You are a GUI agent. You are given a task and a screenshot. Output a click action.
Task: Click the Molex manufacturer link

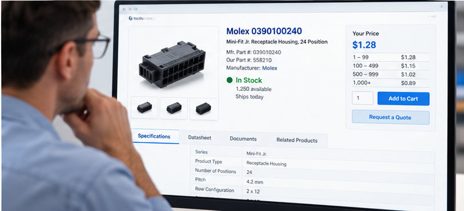coord(269,68)
